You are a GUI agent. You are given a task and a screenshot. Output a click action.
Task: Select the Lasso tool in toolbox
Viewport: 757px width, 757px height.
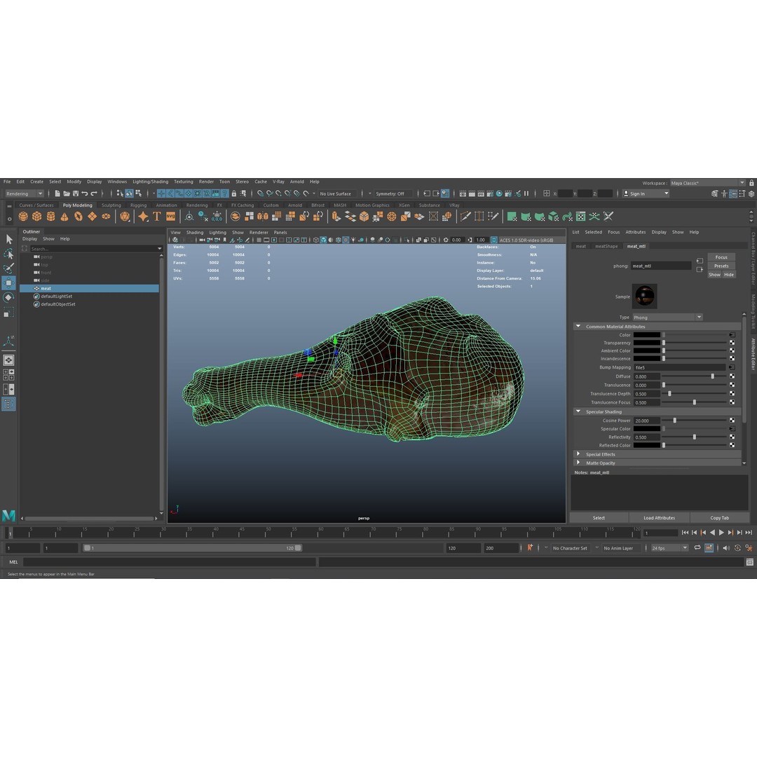pos(8,254)
